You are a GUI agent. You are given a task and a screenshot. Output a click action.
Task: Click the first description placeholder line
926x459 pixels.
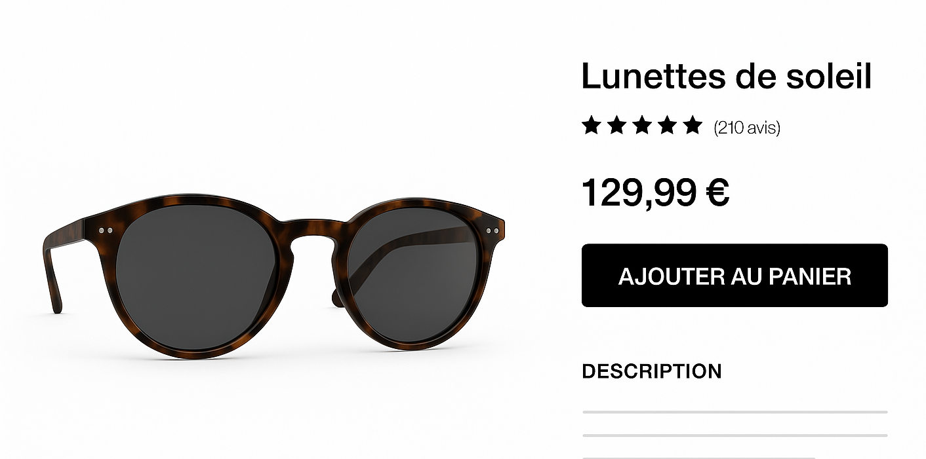click(735, 412)
